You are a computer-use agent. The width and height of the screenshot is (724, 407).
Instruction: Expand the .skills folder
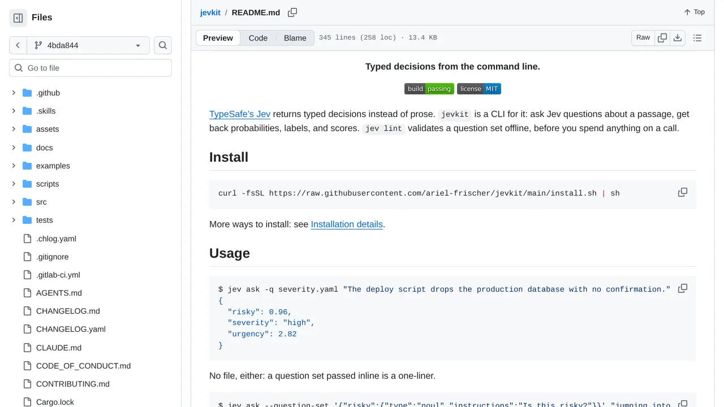pos(14,111)
